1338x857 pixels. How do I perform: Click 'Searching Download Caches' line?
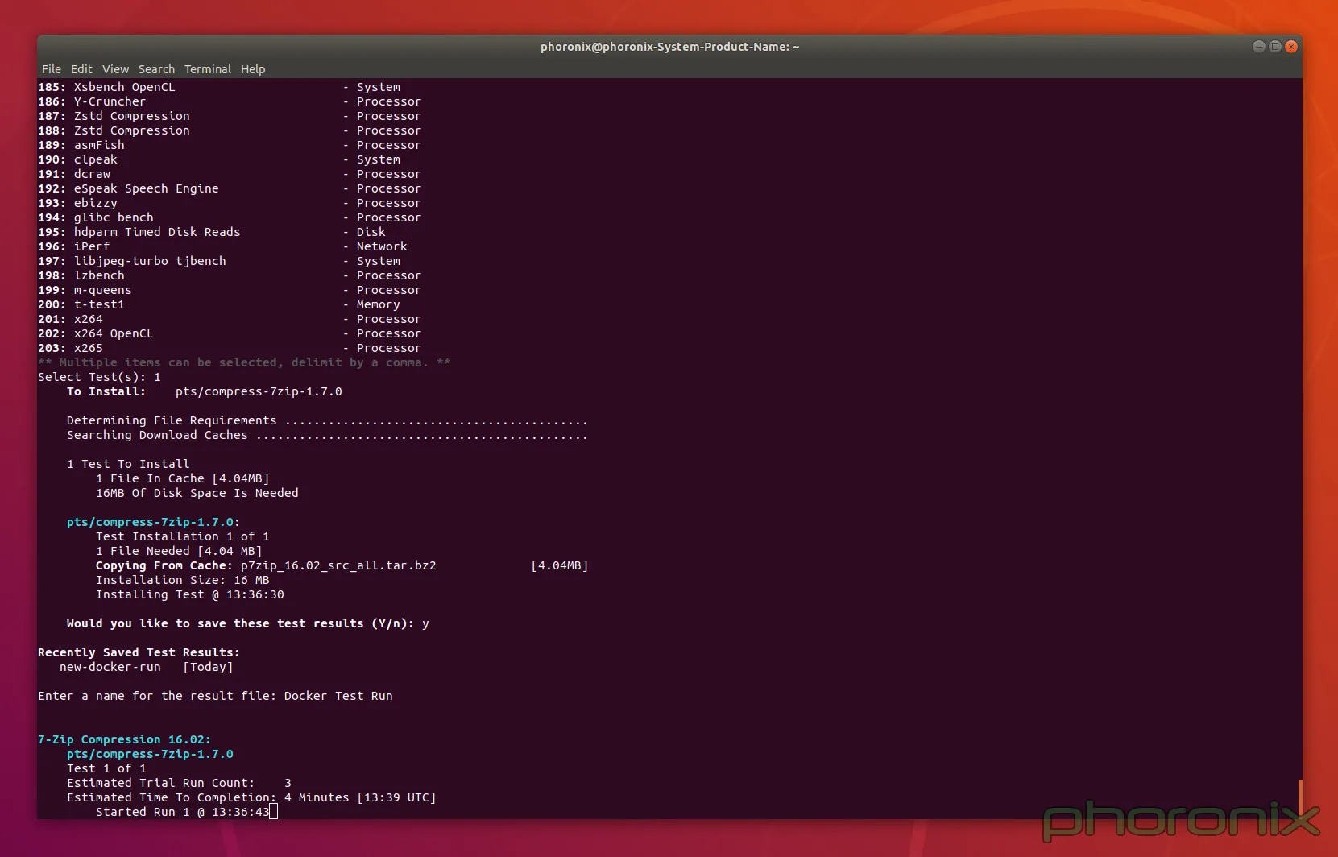327,435
